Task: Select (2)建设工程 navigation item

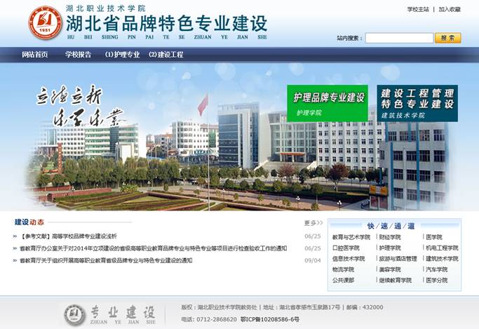Action: (166, 54)
